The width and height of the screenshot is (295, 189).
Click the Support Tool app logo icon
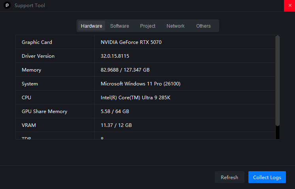point(7,5)
